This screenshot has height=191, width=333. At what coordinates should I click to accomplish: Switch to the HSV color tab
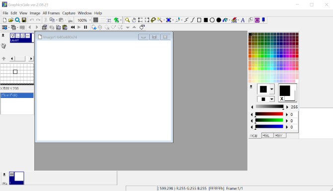pos(280,136)
